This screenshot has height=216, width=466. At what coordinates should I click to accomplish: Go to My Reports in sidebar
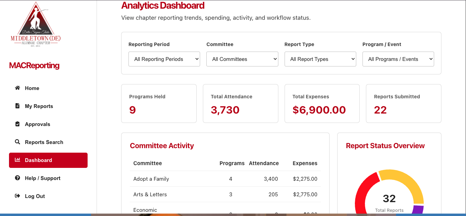pos(48,106)
